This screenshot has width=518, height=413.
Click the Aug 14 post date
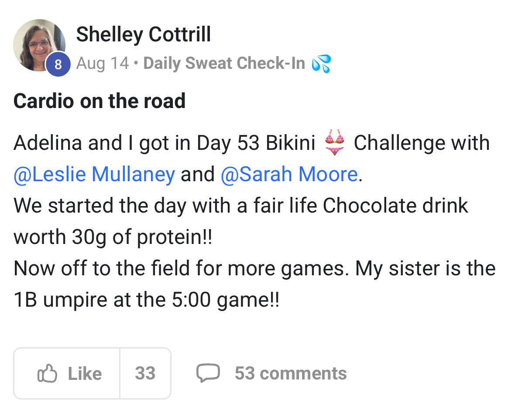[x=103, y=64]
